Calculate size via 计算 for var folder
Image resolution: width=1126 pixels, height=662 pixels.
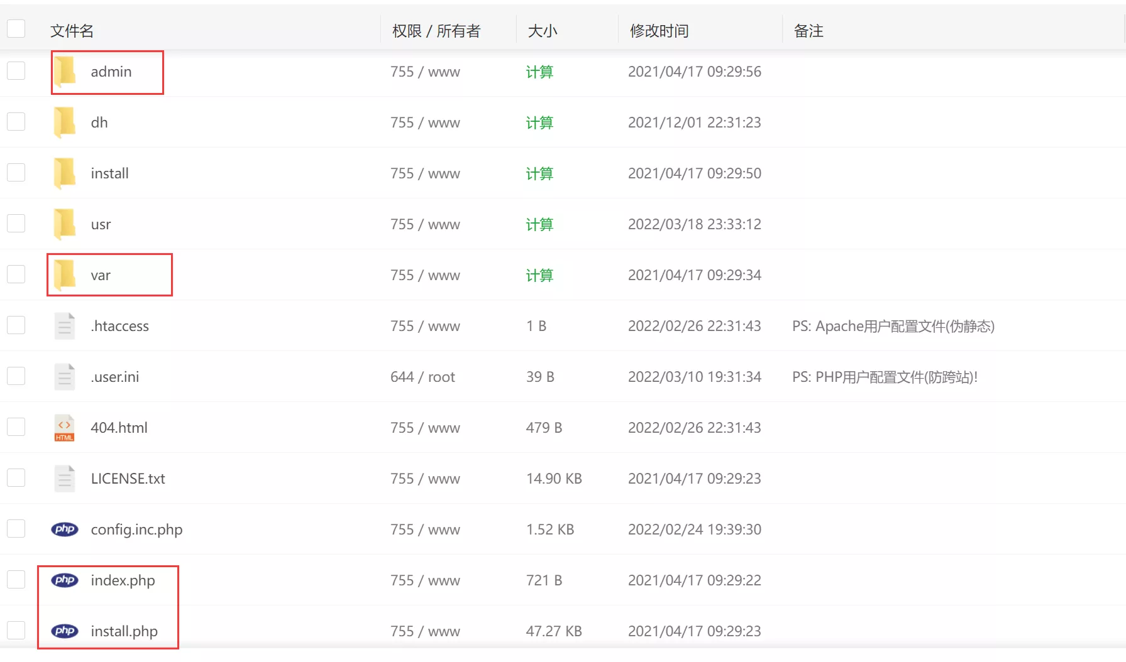[x=539, y=275]
